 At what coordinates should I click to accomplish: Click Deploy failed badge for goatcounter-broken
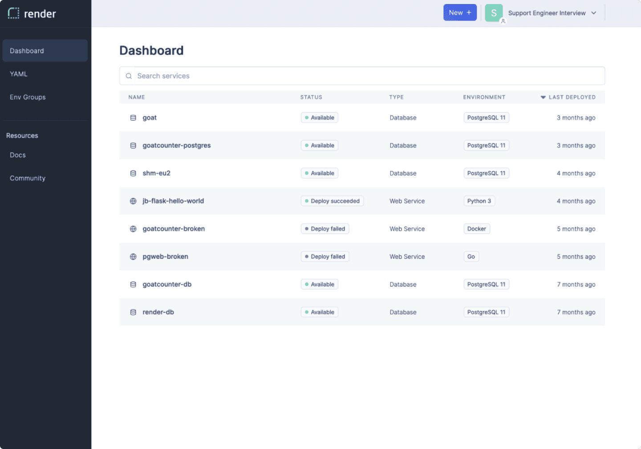pos(325,229)
